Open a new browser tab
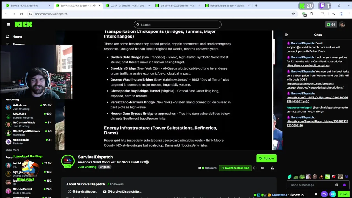Image resolution: width=352 pixels, height=198 pixels. click(x=256, y=5)
